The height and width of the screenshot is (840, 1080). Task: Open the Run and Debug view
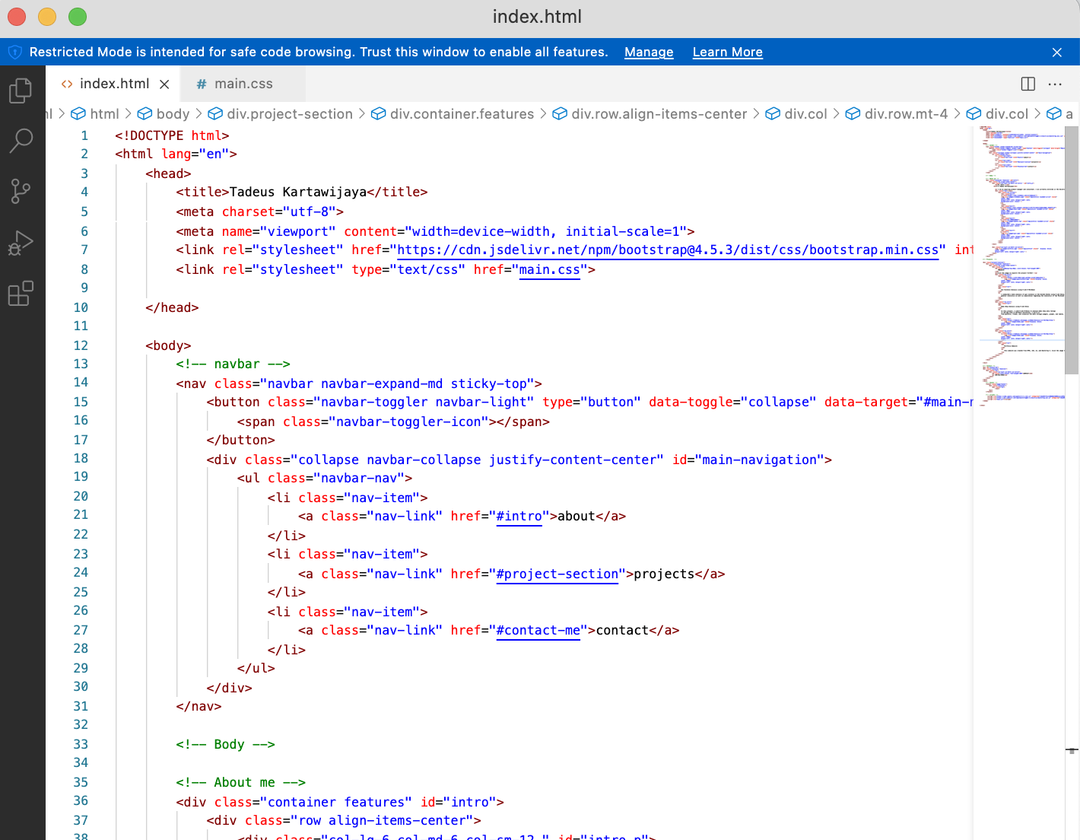21,243
